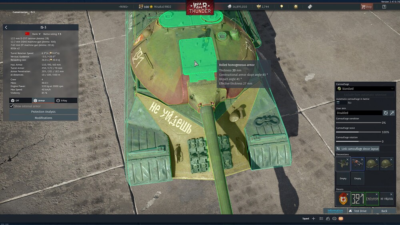Remove the artillery gun decoration

coord(348,160)
